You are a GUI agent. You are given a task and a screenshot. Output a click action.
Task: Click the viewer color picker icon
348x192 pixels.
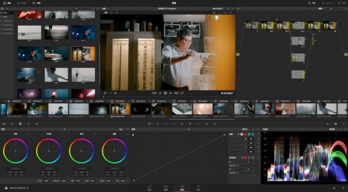click(x=105, y=93)
